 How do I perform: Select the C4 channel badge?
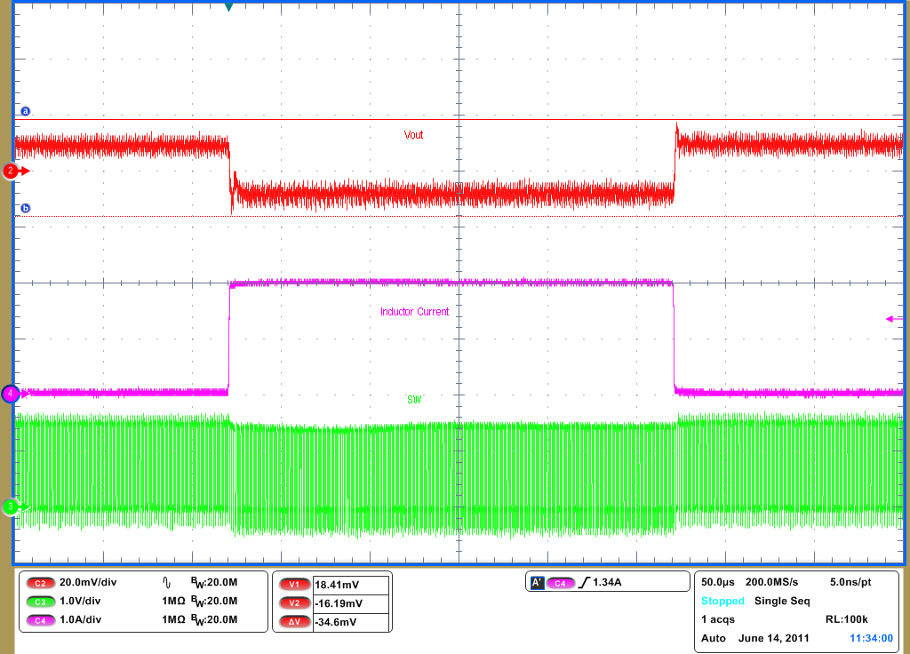[39, 621]
